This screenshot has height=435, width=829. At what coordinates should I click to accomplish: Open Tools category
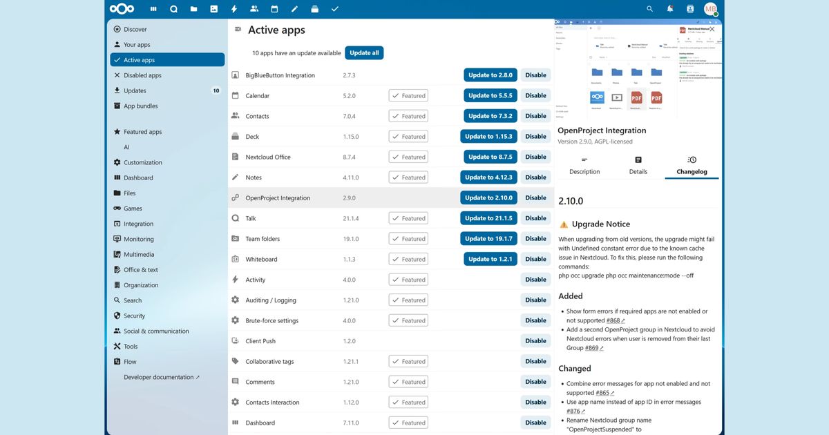(167, 347)
